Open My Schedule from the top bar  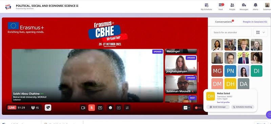click(206, 7)
